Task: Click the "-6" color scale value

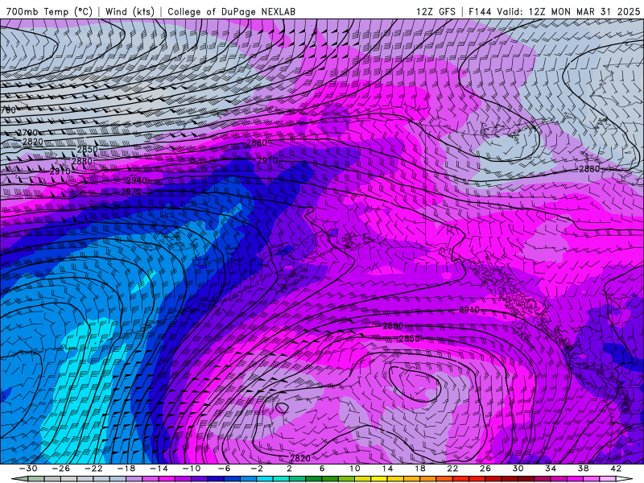Action: (x=224, y=469)
